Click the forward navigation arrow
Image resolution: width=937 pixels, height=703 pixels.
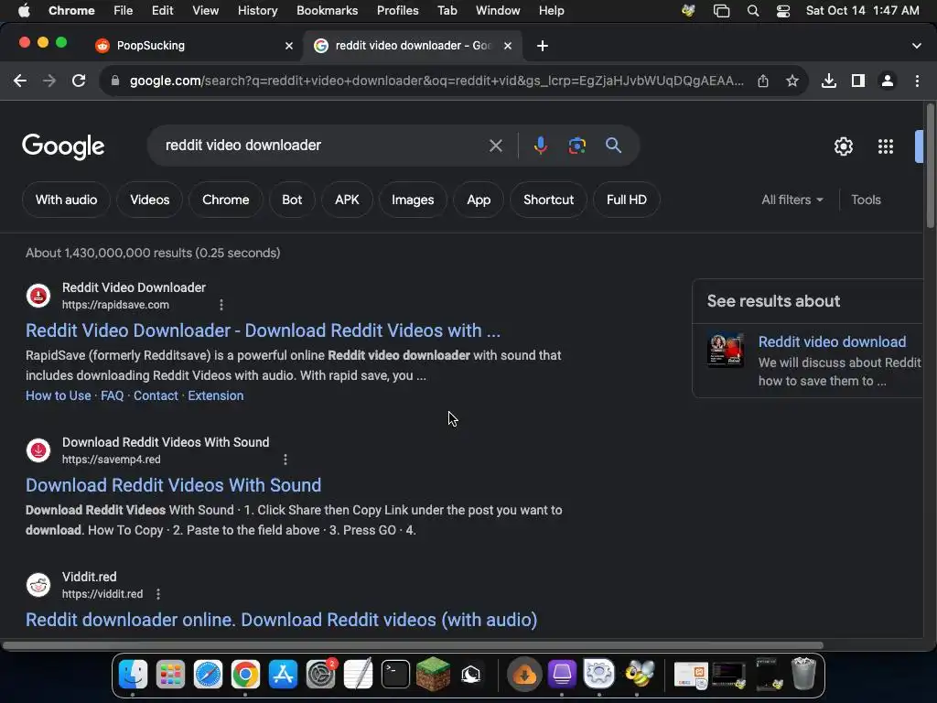click(49, 81)
